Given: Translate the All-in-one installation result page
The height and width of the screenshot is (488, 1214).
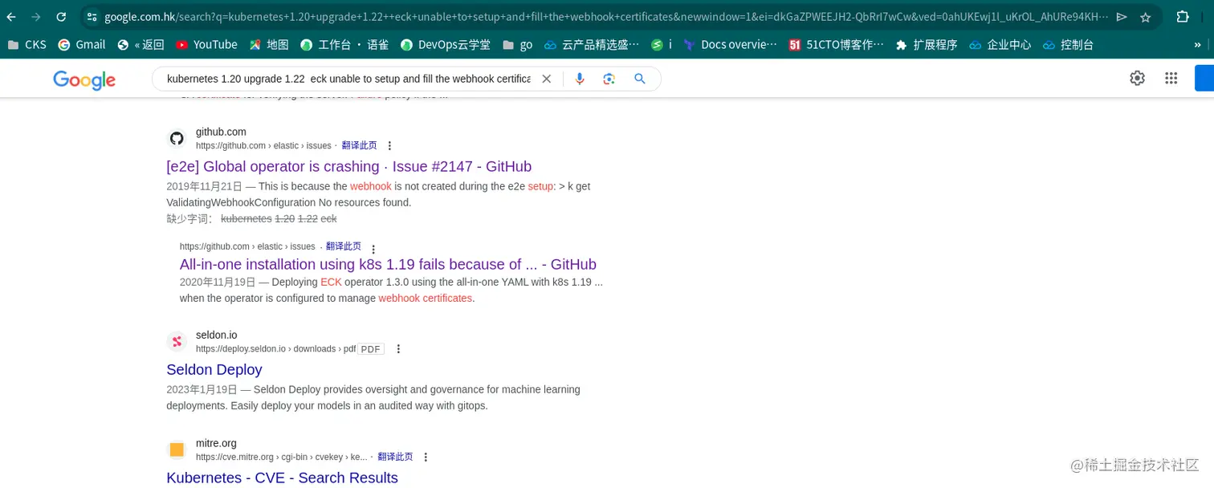Looking at the screenshot, I should [344, 246].
